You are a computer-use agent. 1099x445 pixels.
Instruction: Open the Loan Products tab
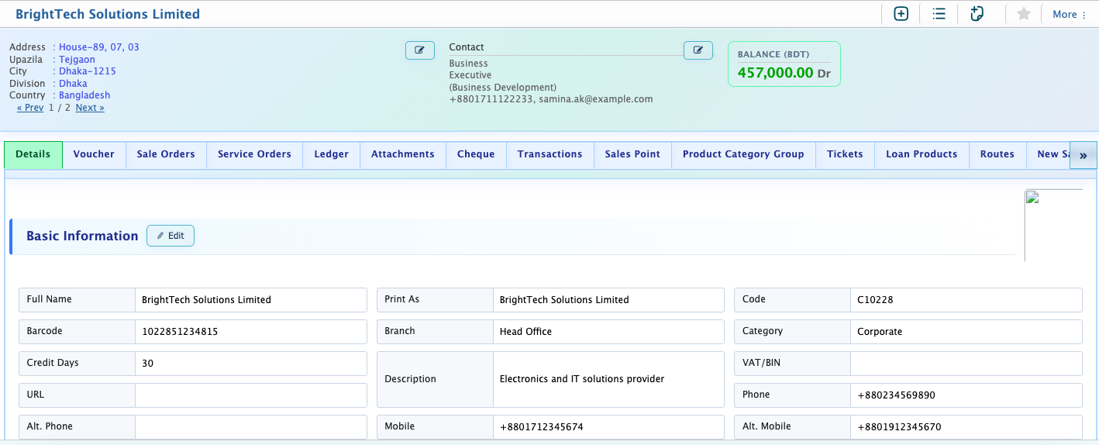point(922,155)
